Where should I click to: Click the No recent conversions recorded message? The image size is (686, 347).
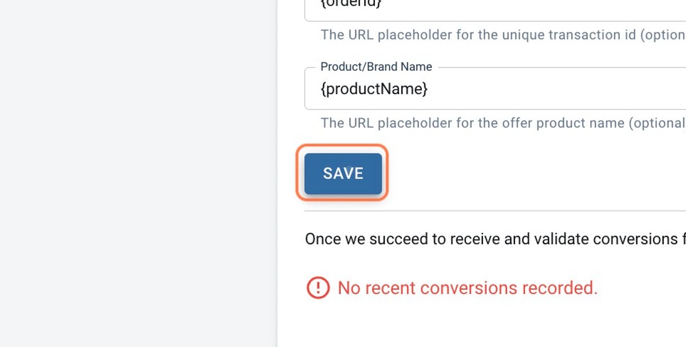[468, 288]
